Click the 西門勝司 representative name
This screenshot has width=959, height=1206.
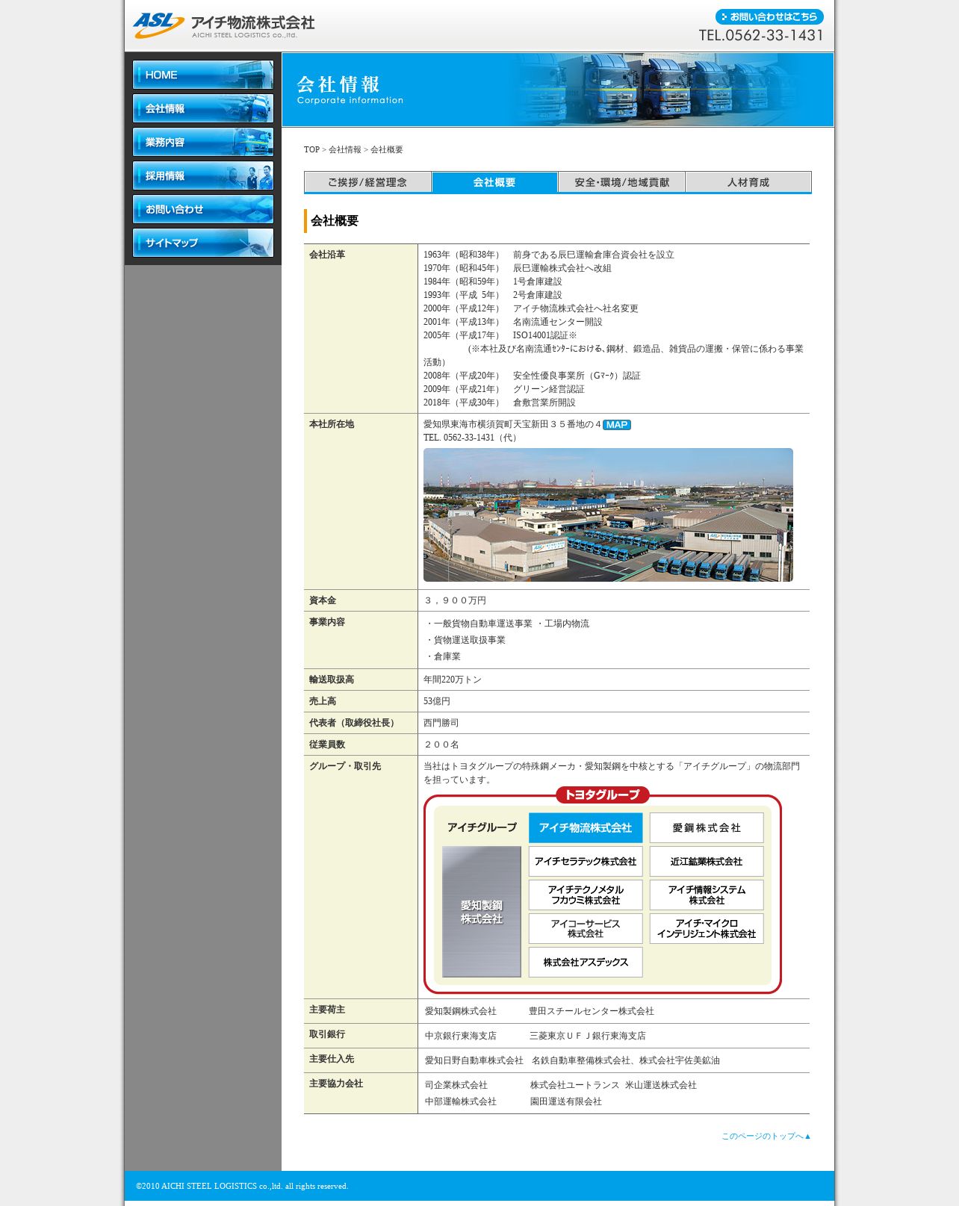[x=441, y=723]
